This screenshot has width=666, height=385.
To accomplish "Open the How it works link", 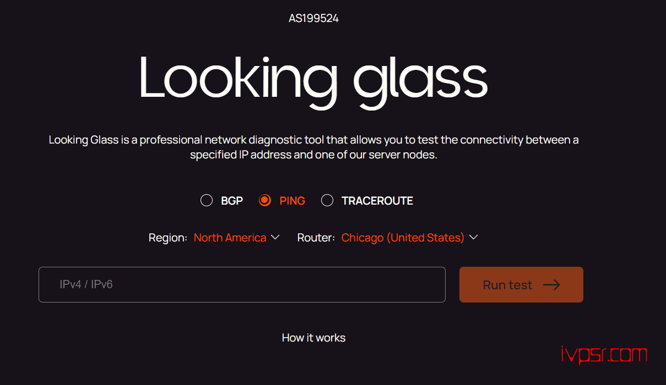I will tap(313, 338).
